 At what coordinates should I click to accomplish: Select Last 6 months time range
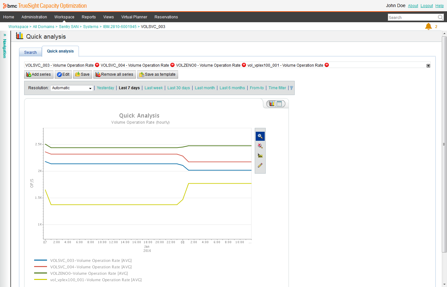(232, 88)
